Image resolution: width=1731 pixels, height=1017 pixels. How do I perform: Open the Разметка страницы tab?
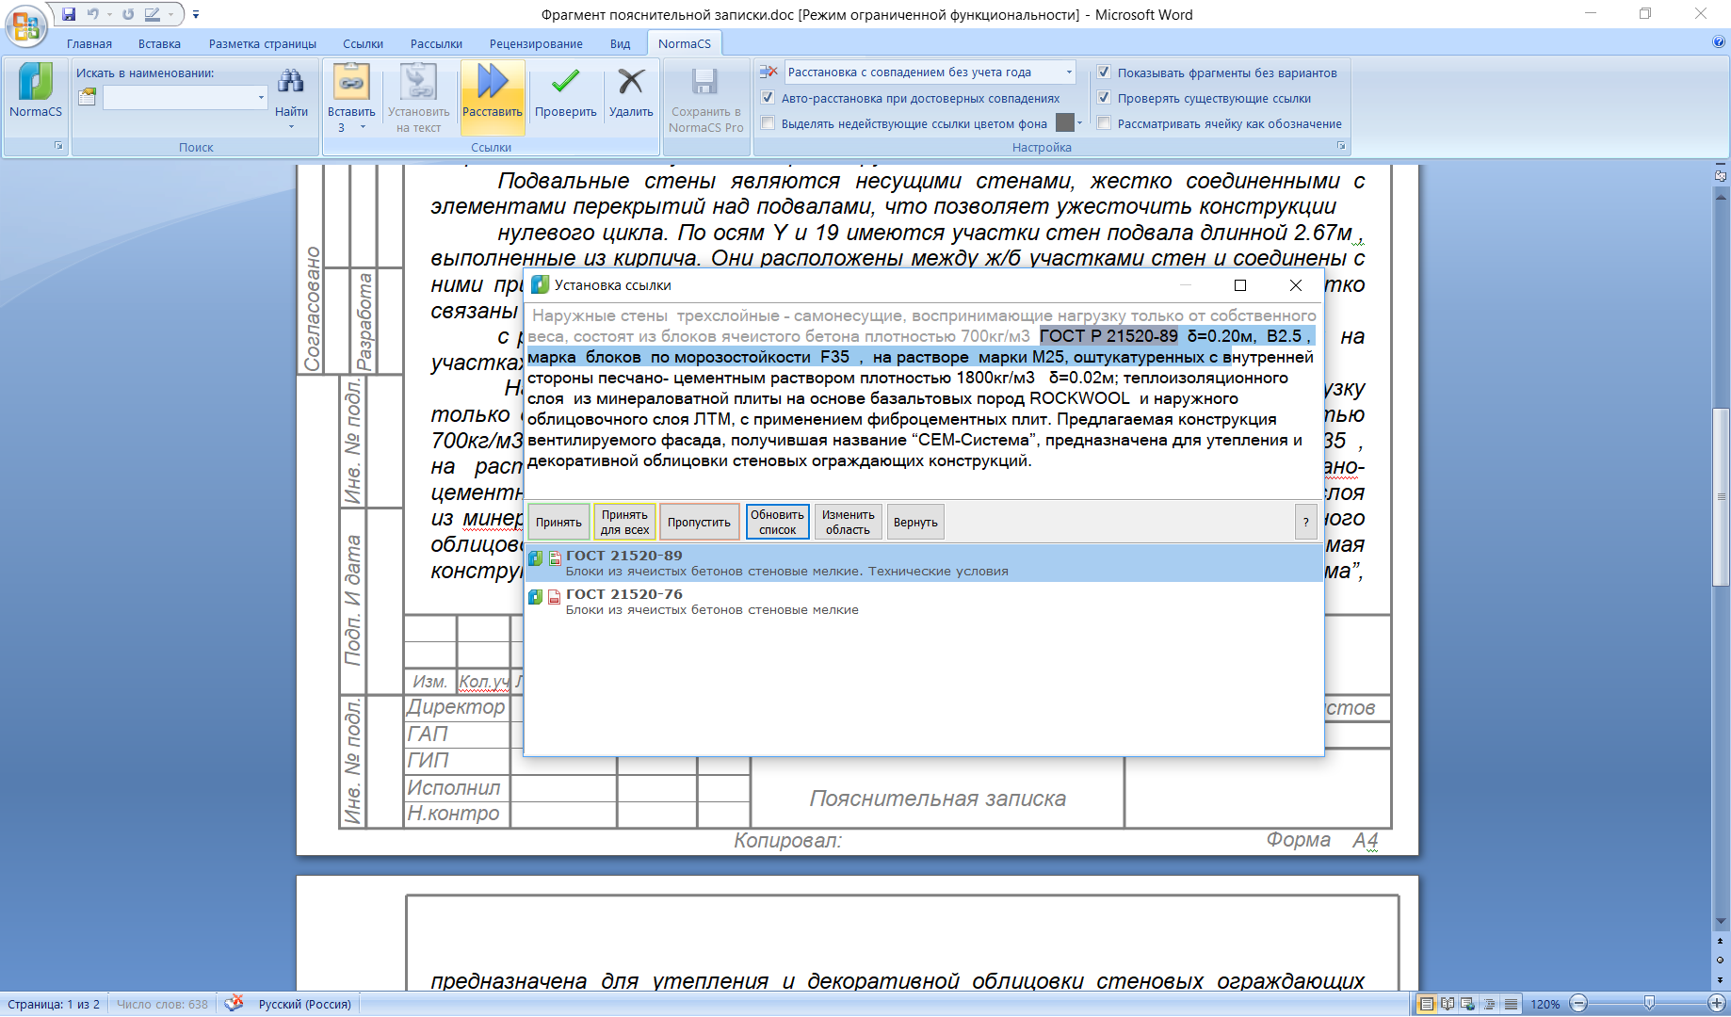pyautogui.click(x=262, y=43)
